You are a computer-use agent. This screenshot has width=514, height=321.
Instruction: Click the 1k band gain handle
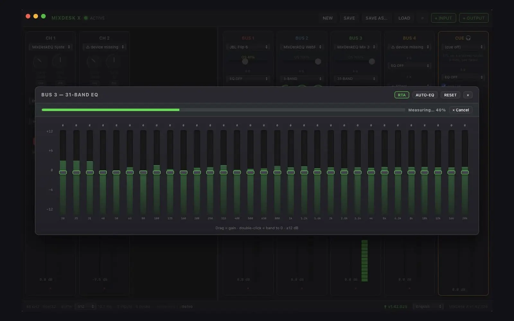tap(291, 172)
